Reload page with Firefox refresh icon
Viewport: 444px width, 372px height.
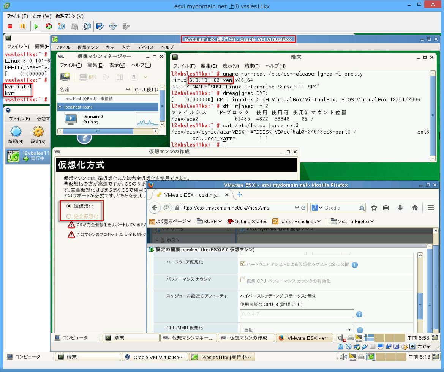[303, 208]
